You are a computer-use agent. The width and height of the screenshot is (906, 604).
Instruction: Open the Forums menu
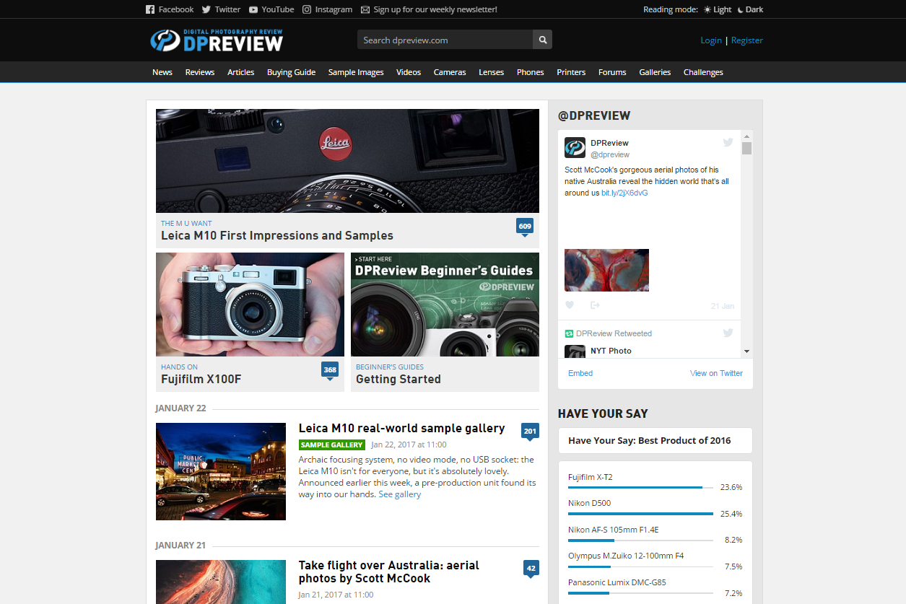[612, 72]
